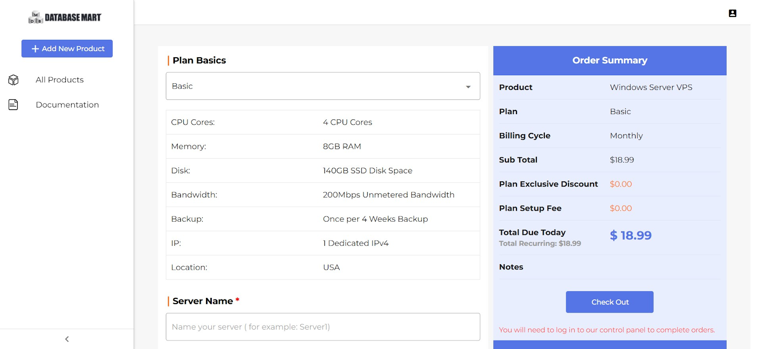The image size is (758, 349).
Task: Click the Documentation page icon
Action: tap(13, 105)
